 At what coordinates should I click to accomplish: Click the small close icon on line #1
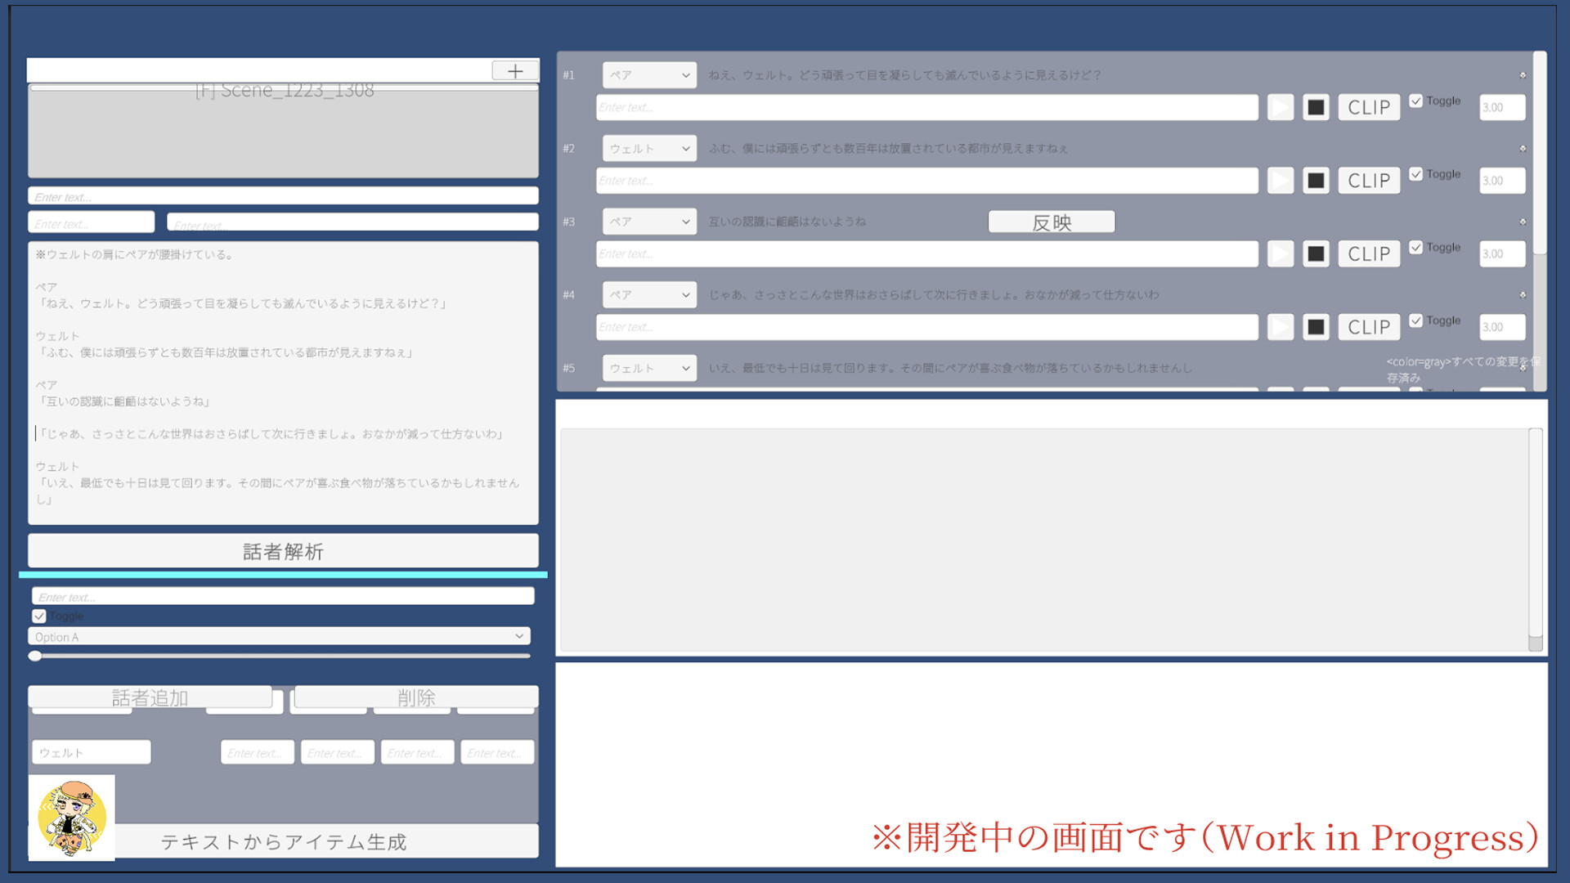tap(1523, 75)
